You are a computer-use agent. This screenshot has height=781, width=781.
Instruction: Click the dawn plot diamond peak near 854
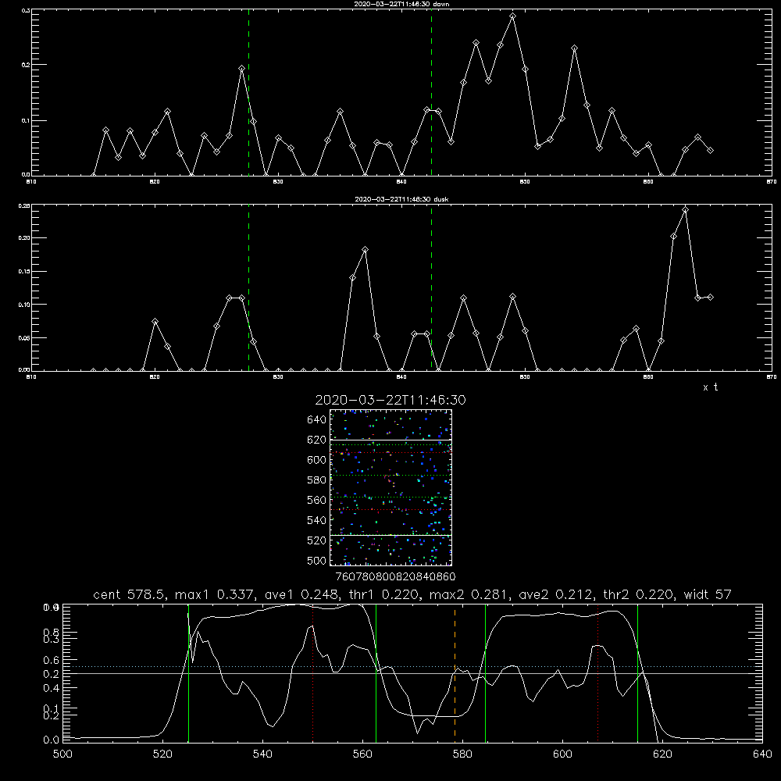(574, 48)
